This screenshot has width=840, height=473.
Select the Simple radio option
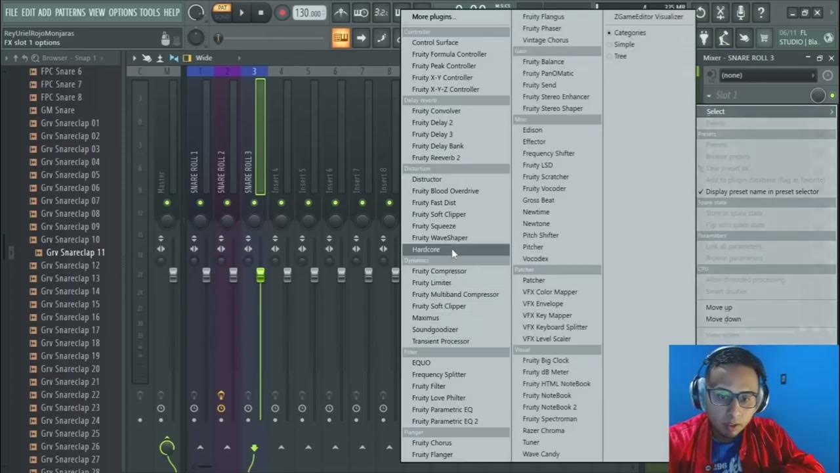(620, 45)
